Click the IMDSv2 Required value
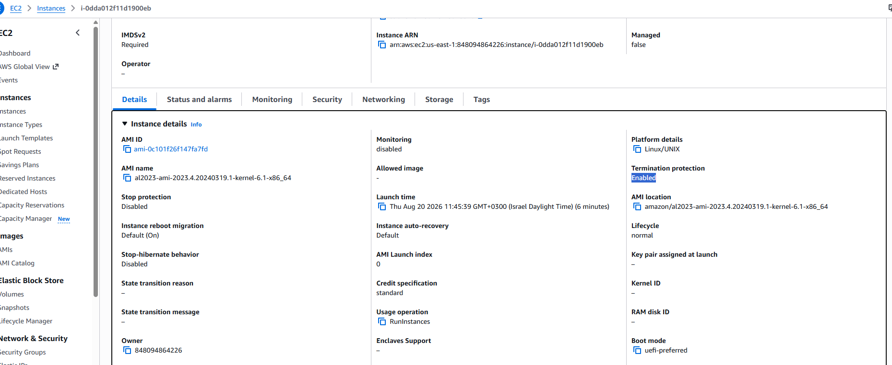Image resolution: width=892 pixels, height=365 pixels. coord(135,45)
